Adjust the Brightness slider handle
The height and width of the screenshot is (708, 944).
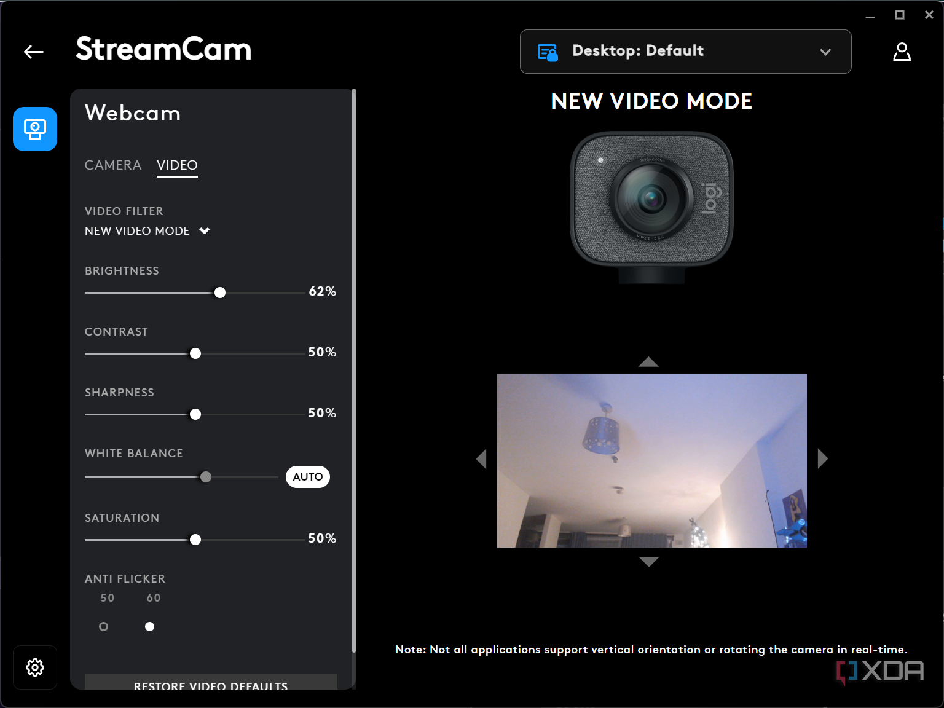[220, 293]
